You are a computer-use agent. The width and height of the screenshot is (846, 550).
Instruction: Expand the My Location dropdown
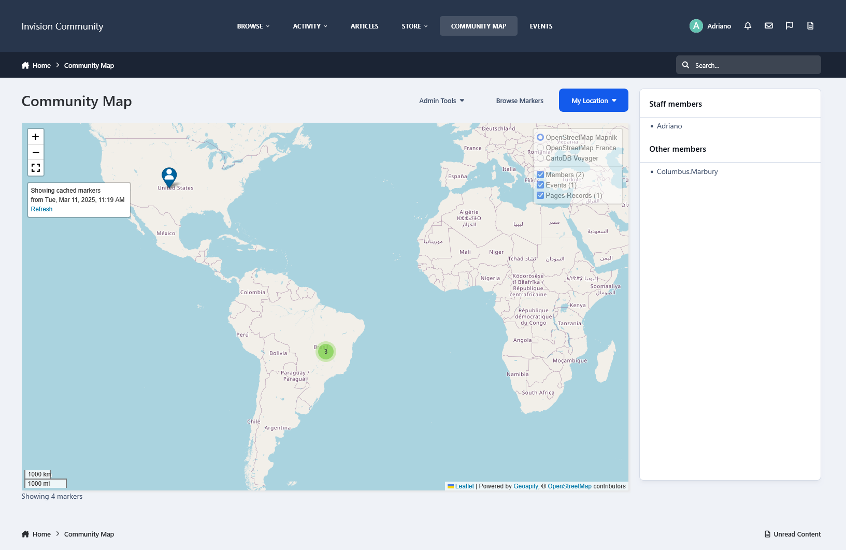pos(594,100)
